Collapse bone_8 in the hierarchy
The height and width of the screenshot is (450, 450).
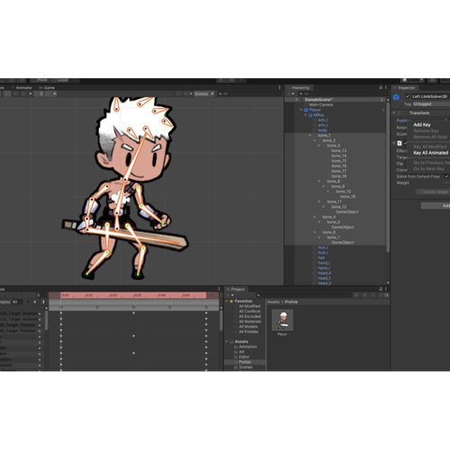pyautogui.click(x=319, y=181)
